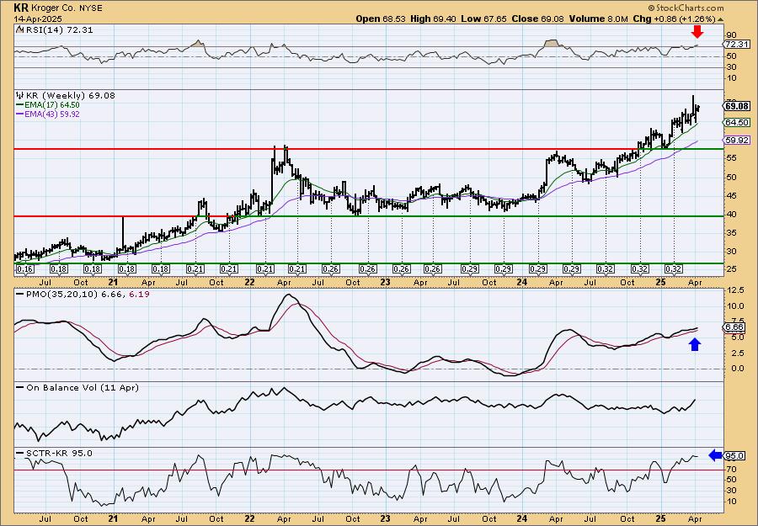Click the 64.50 EMA tag on the price axis
The height and width of the screenshot is (526, 758).
coord(737,123)
